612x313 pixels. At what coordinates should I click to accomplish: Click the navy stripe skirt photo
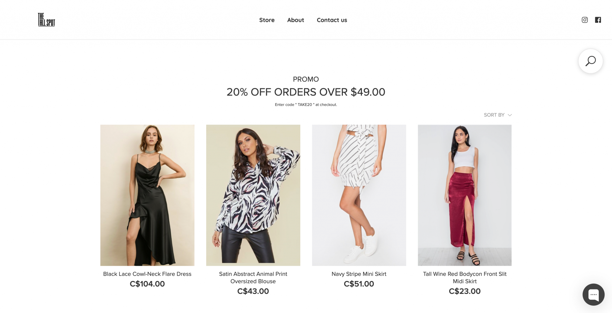point(359,195)
